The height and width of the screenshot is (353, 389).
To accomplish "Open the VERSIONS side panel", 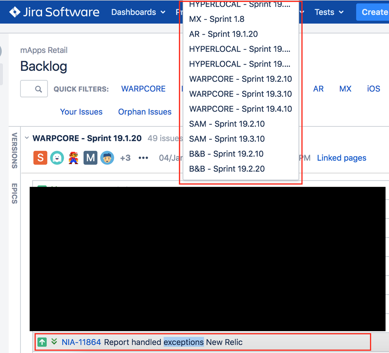I will [x=14, y=151].
